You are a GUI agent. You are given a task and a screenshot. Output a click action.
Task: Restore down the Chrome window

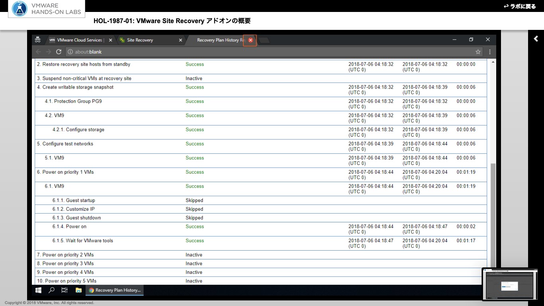471,40
